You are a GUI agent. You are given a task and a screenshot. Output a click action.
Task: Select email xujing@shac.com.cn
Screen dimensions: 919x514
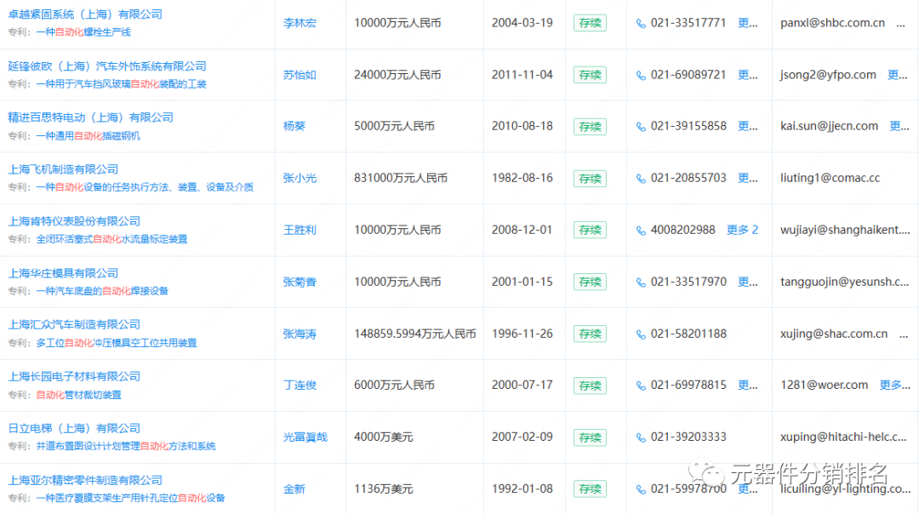[834, 334]
